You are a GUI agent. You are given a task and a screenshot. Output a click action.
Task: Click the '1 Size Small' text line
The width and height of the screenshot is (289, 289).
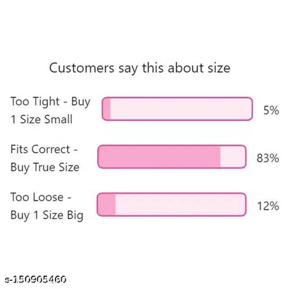[41, 120]
